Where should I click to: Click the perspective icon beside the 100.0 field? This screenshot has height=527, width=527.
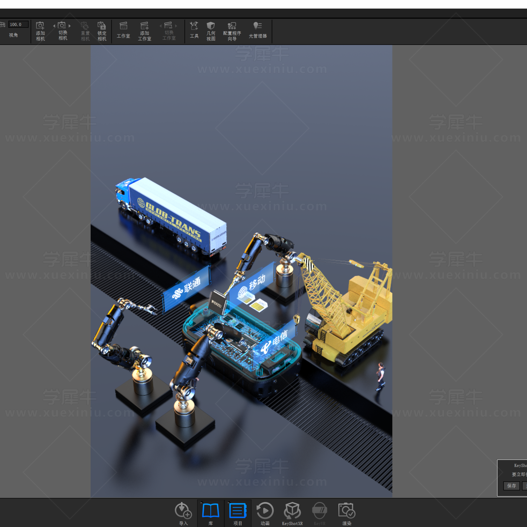pos(2,25)
